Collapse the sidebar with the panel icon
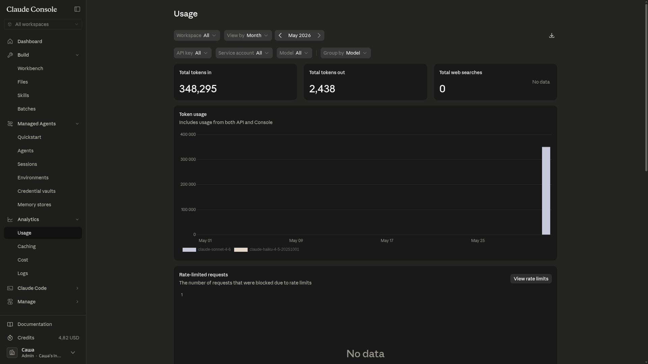The width and height of the screenshot is (648, 364). 77,9
